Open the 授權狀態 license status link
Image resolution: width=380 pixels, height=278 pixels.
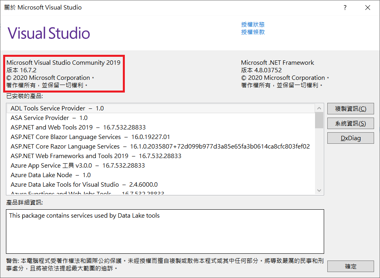[253, 24]
